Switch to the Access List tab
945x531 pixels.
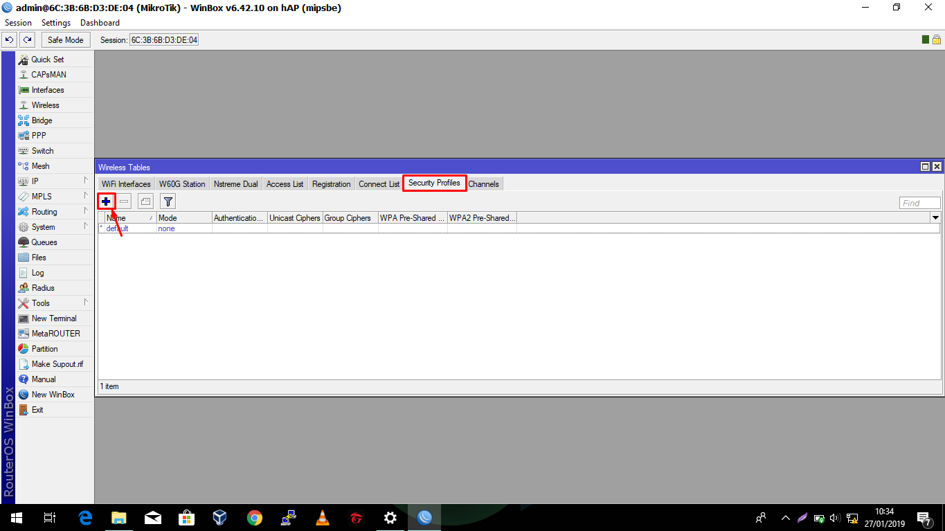pyautogui.click(x=285, y=184)
